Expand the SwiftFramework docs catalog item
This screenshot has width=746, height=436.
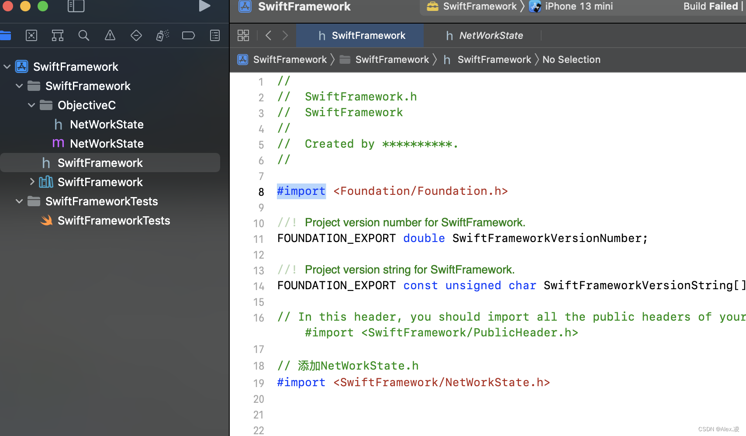click(x=31, y=182)
